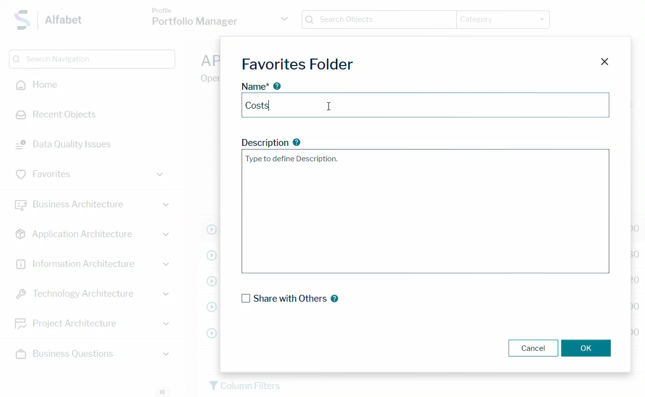
Task: Open the Category dropdown
Action: coord(503,19)
